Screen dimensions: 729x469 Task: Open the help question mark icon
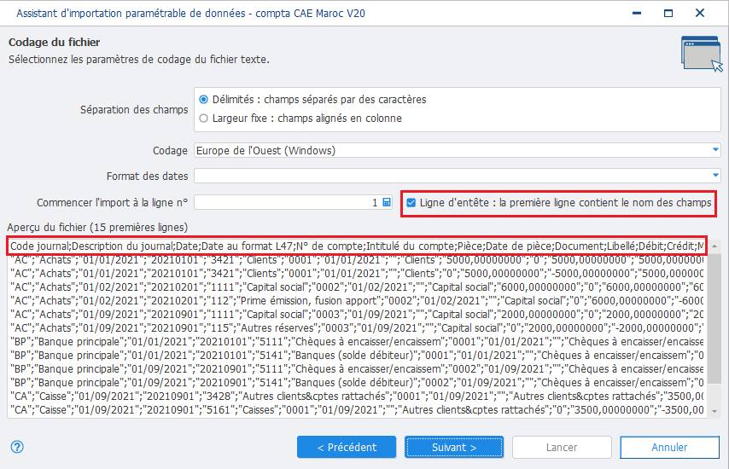click(17, 447)
